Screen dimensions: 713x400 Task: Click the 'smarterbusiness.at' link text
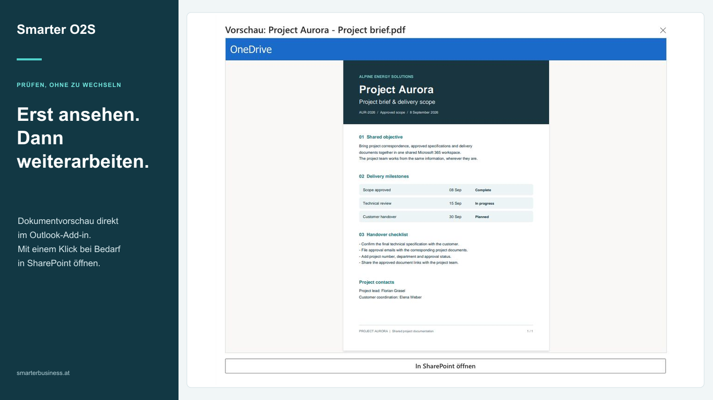[43, 373]
